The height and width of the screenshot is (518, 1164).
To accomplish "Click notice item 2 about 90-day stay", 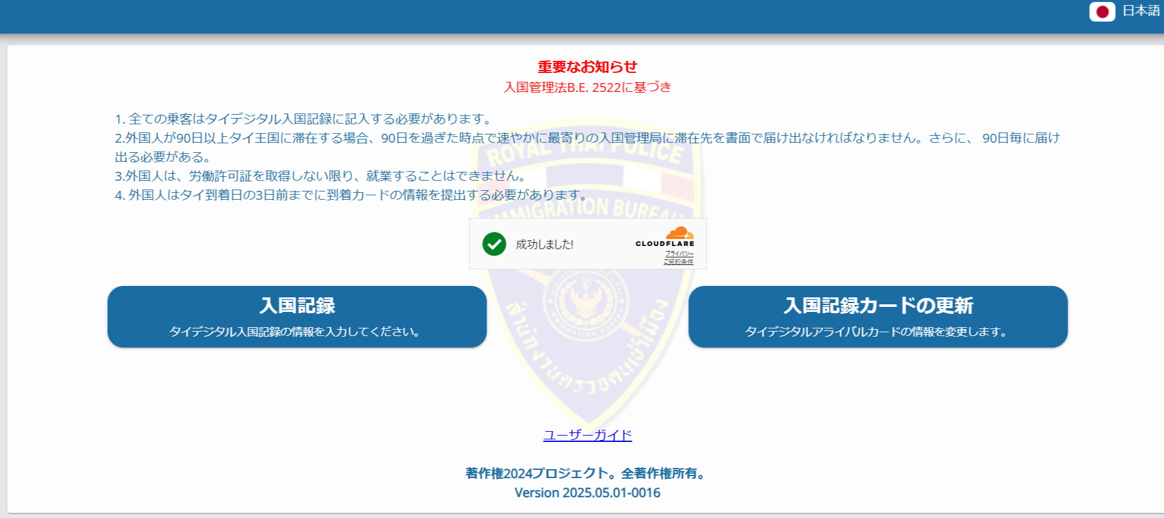I will tap(587, 138).
